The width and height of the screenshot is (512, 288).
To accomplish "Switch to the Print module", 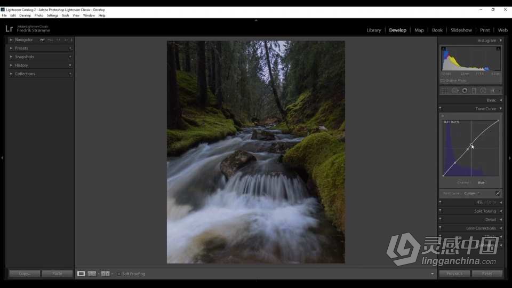I will click(x=485, y=30).
